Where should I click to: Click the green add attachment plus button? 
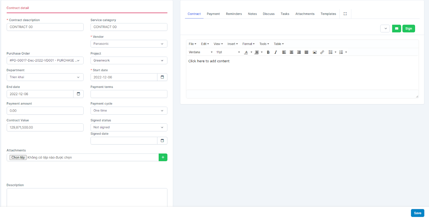(163, 157)
